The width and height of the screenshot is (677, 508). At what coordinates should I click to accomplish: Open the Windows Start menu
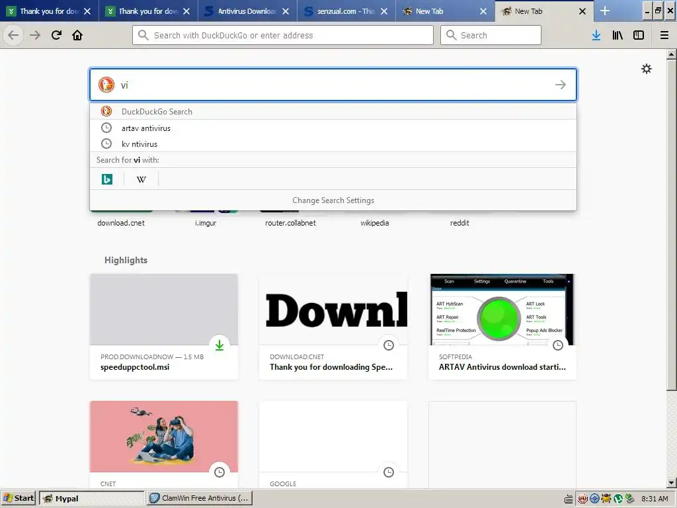18,498
